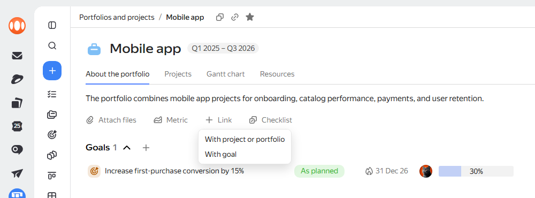Open the Resources tab
The width and height of the screenshot is (535, 198).
click(277, 74)
